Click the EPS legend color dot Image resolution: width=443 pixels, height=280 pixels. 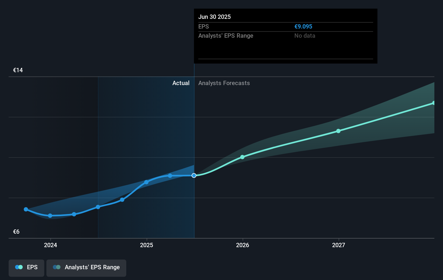[18, 267]
